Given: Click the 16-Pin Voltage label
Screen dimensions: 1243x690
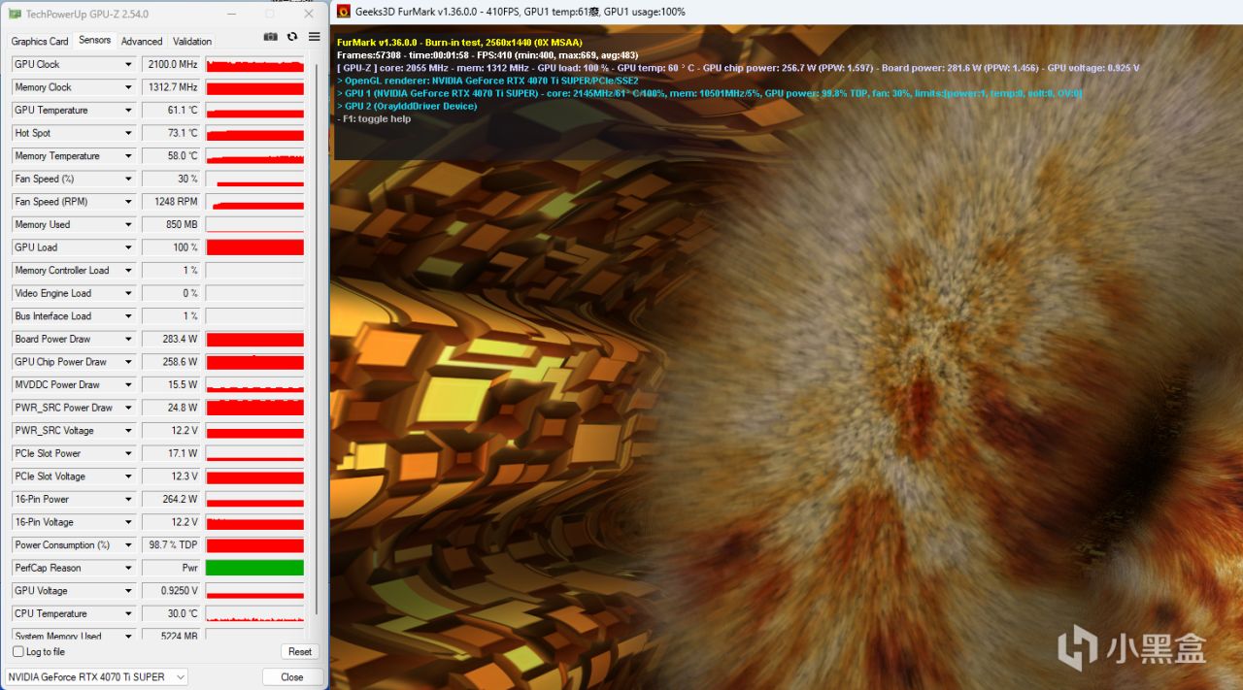Looking at the screenshot, I should 45,523.
